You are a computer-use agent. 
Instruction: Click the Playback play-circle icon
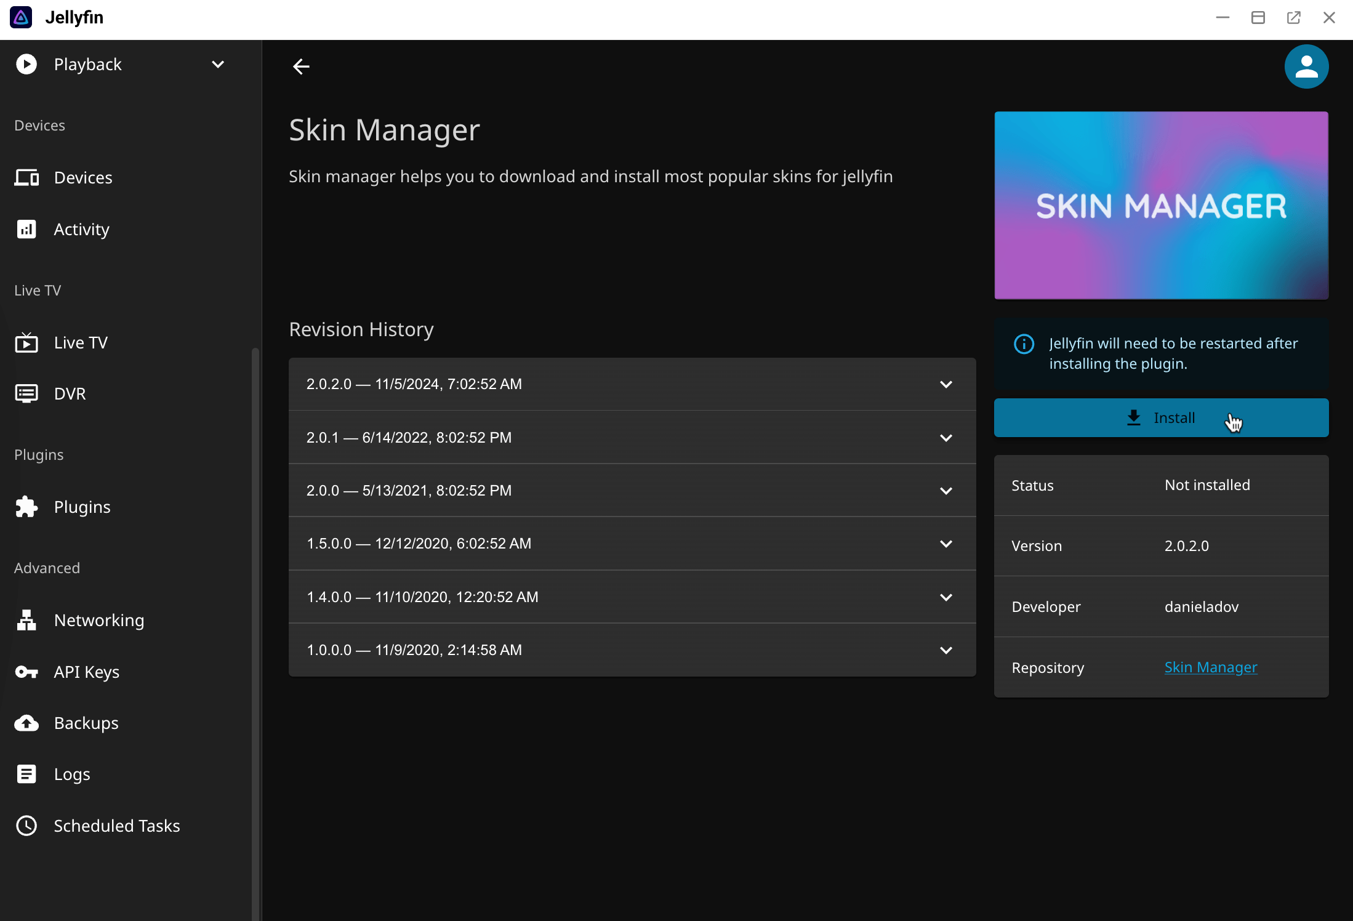pos(26,64)
